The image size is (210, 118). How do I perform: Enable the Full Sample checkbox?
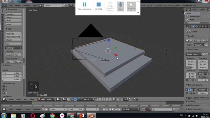click(187, 93)
